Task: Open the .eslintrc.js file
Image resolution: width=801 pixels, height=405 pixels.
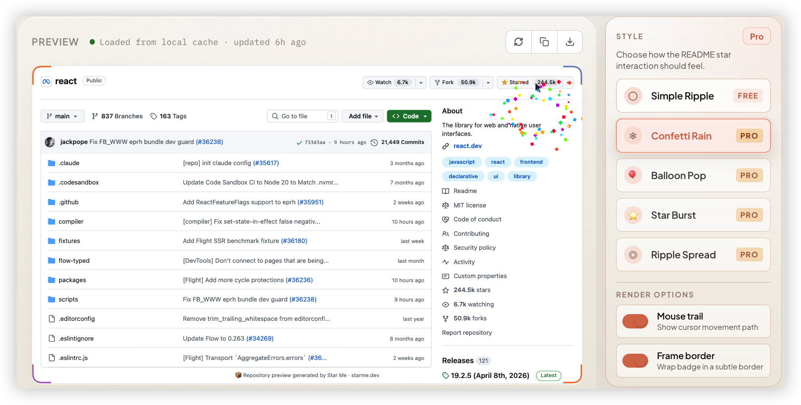Action: click(73, 358)
